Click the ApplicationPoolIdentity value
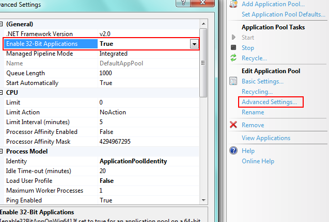Screen dimensions: 329x222 coord(133,161)
